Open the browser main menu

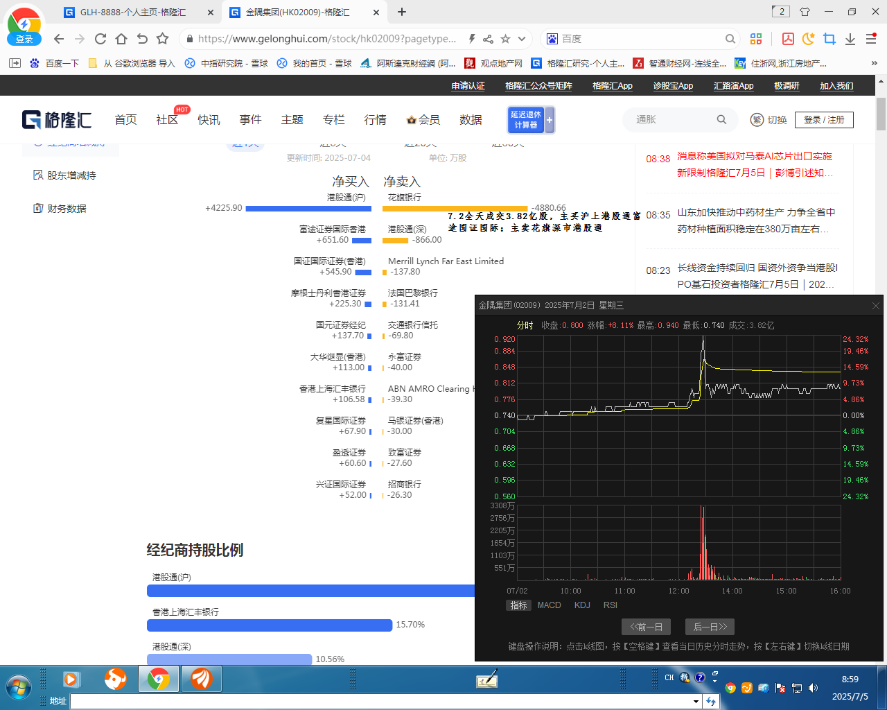click(871, 39)
